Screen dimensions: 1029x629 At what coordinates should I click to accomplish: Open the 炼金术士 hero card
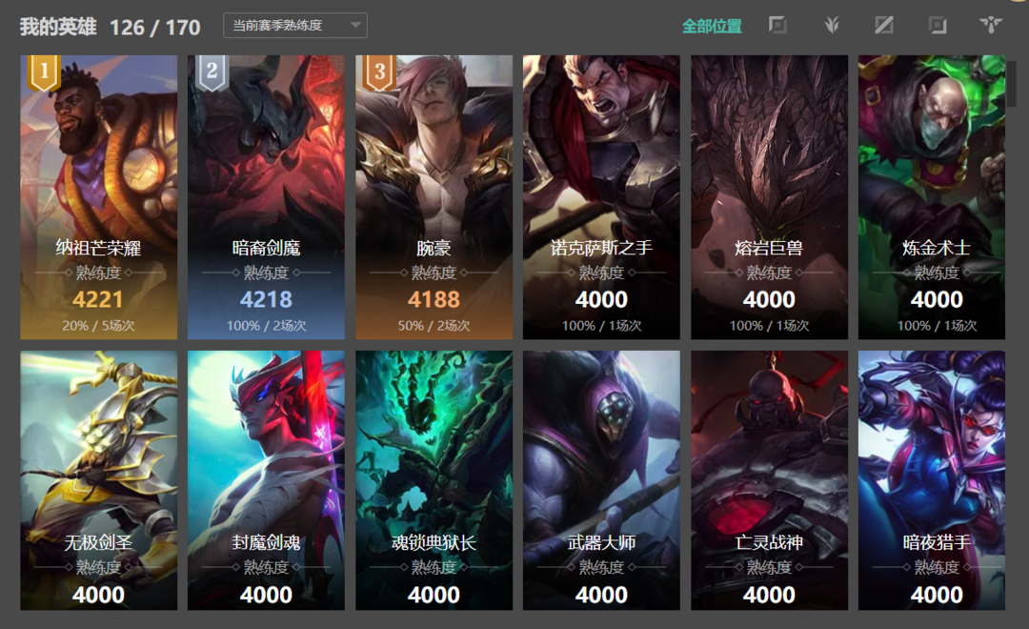pyautogui.click(x=932, y=197)
